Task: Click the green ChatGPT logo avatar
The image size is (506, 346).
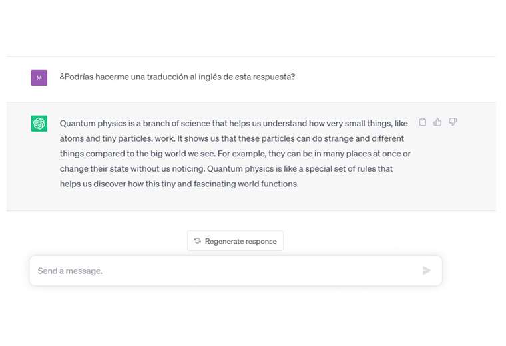Action: tap(39, 124)
